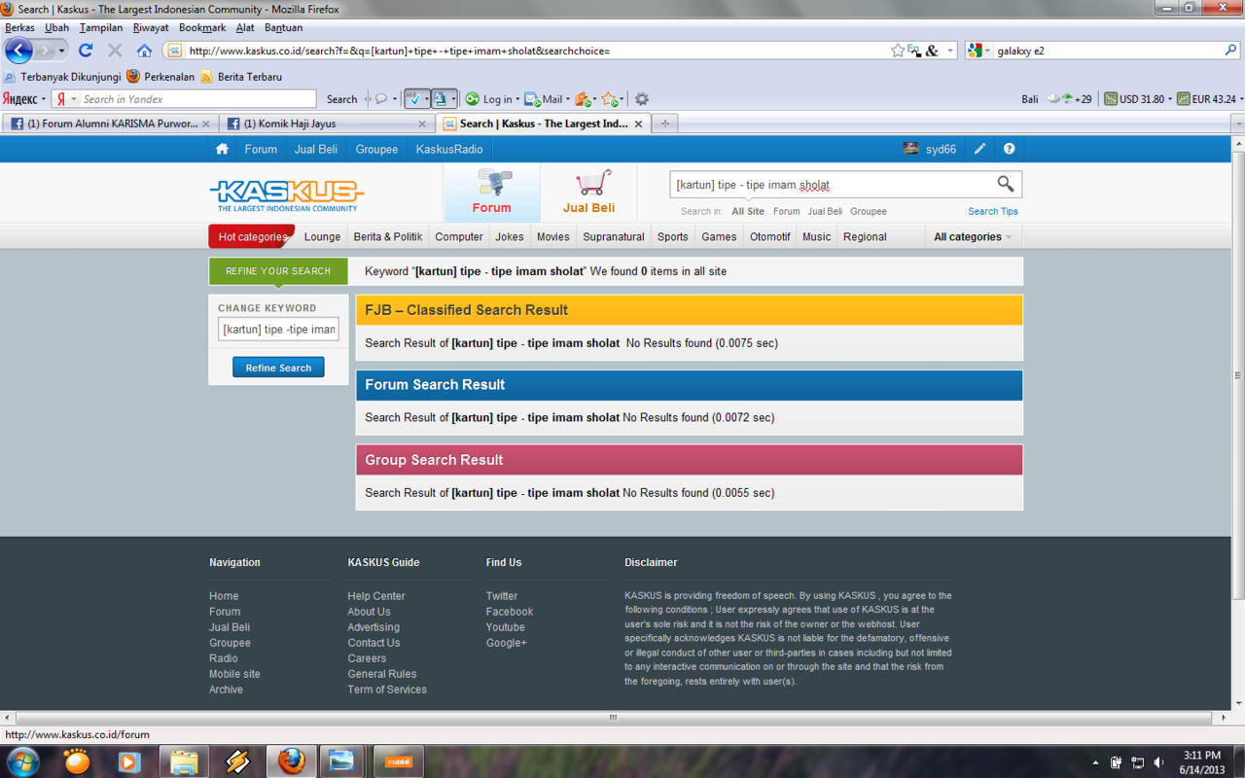The image size is (1245, 778).
Task: Click the stop loading X icon
Action: 115,51
